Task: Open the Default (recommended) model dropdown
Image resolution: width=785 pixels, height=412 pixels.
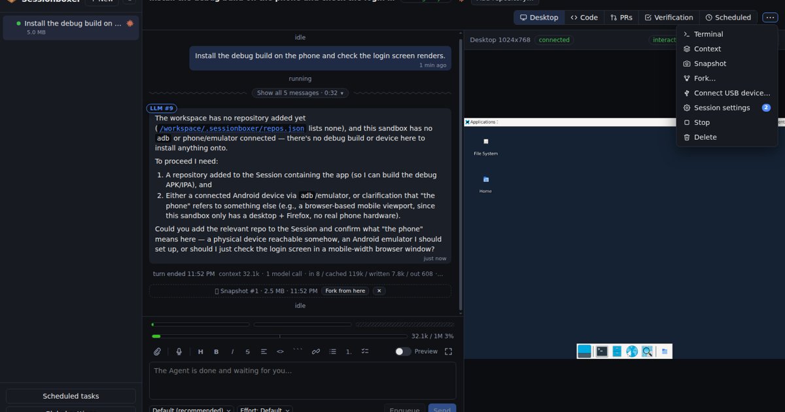Action: pos(192,409)
